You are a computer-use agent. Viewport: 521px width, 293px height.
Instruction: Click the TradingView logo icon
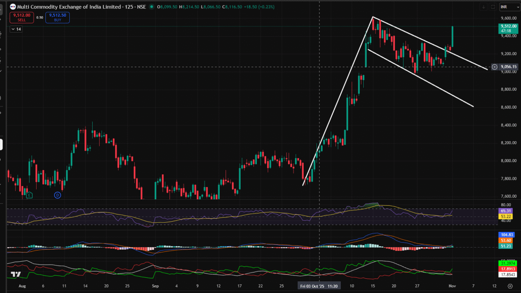pos(17,274)
